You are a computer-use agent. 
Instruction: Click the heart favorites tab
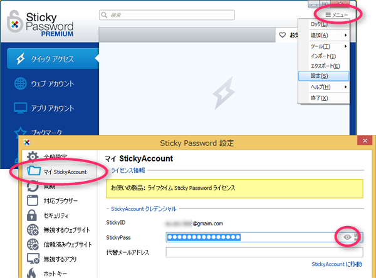[x=288, y=35]
